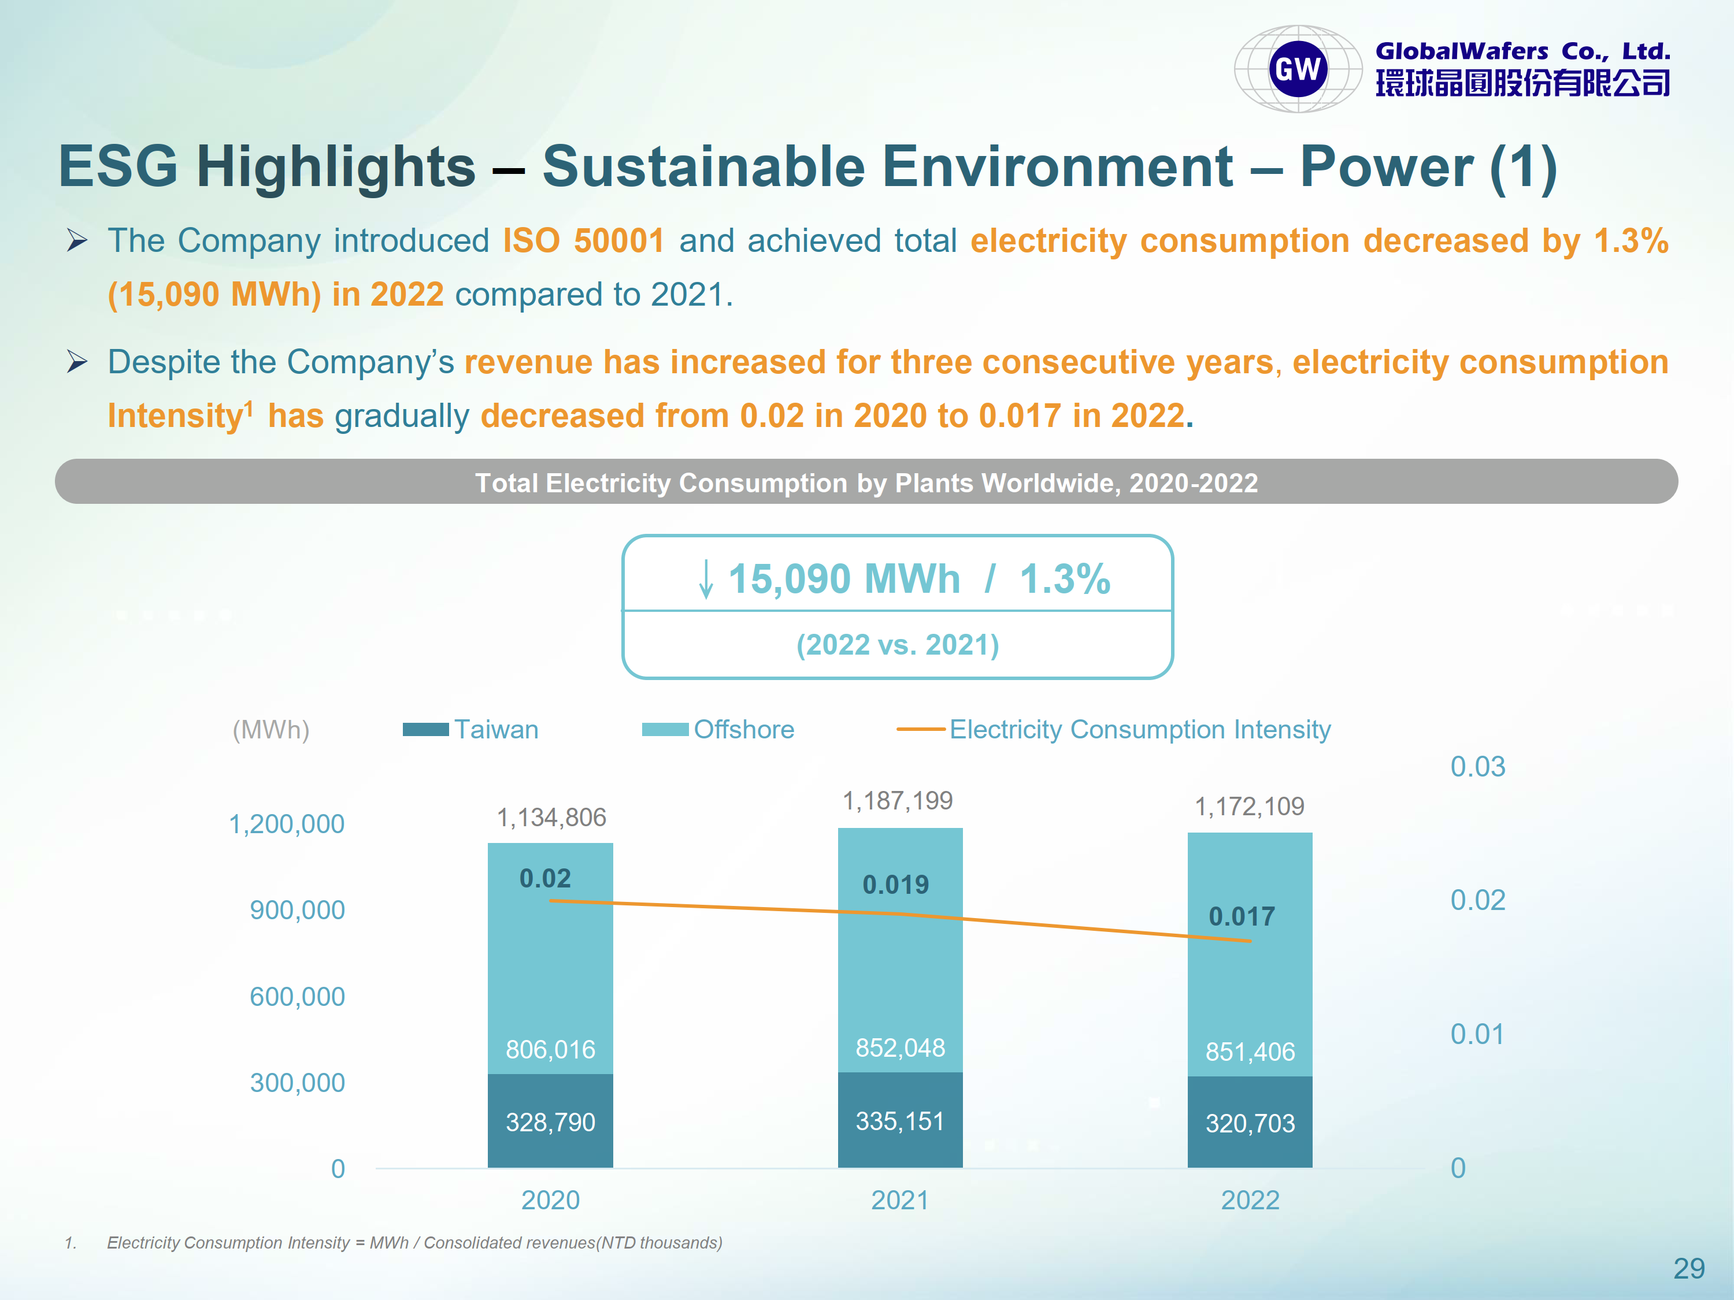Screen dimensions: 1734x1300
Task: Click the GlobalWafers GW globe logo
Action: [1298, 69]
